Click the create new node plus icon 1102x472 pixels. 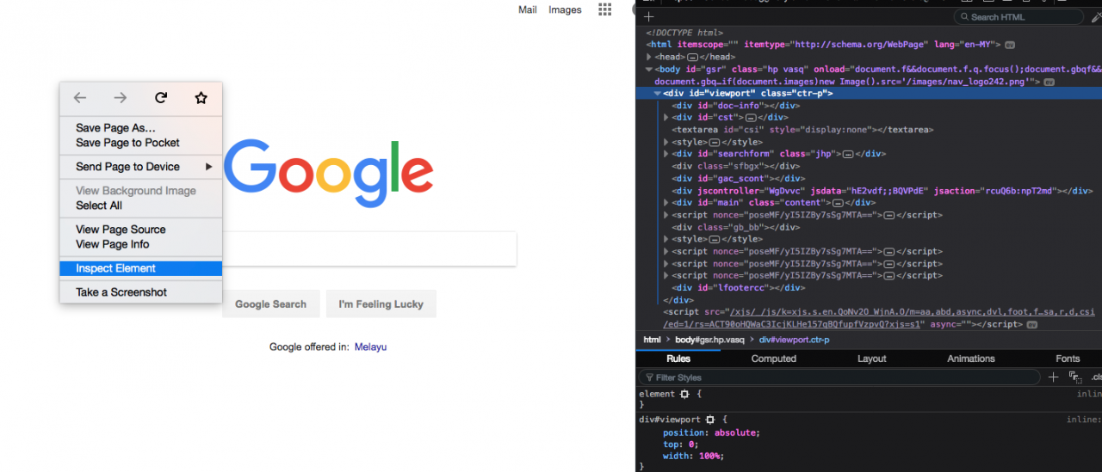click(x=649, y=17)
